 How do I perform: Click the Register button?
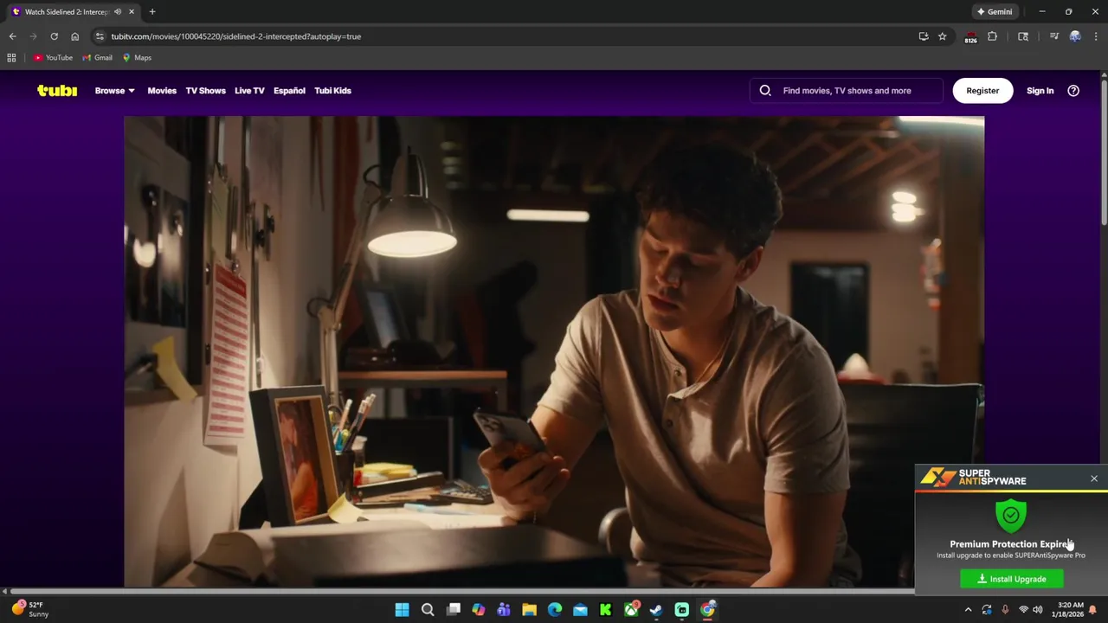point(982,90)
